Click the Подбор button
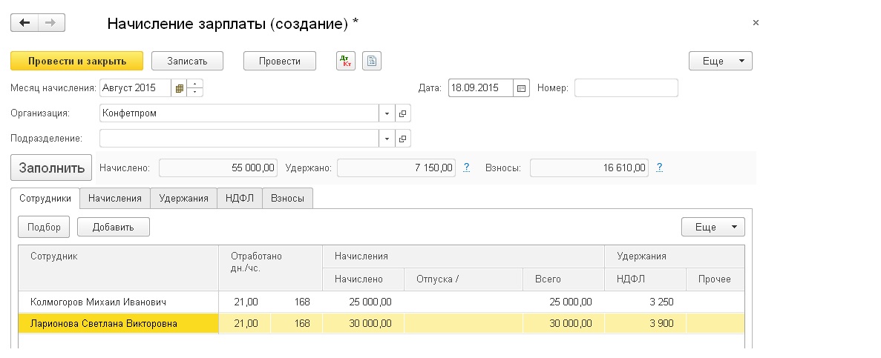 point(43,227)
